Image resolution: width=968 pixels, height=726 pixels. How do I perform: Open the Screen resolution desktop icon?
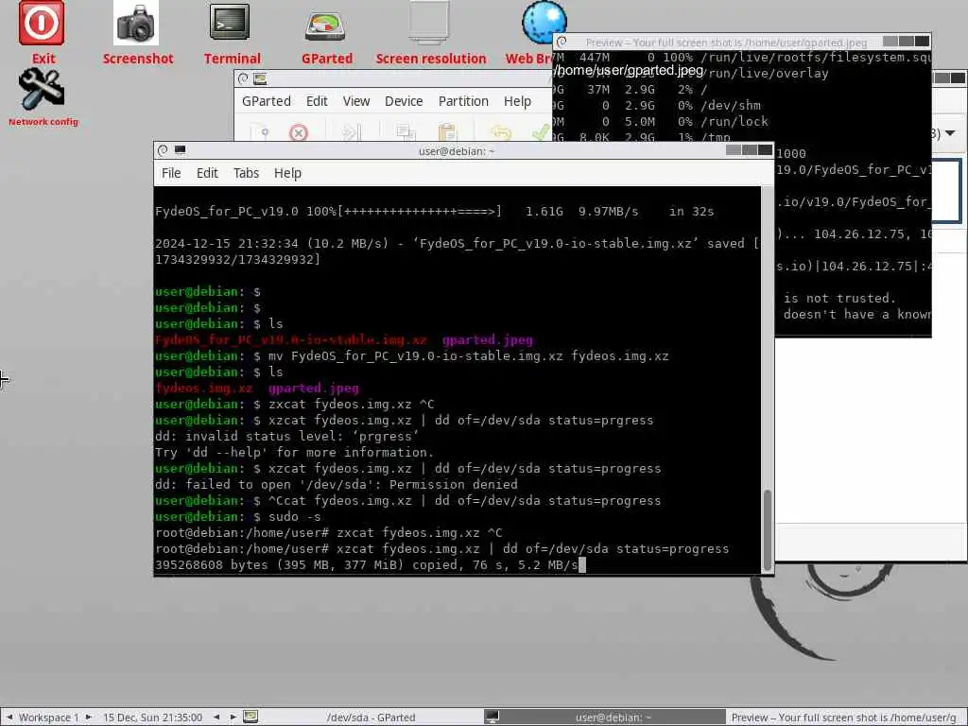[x=429, y=23]
